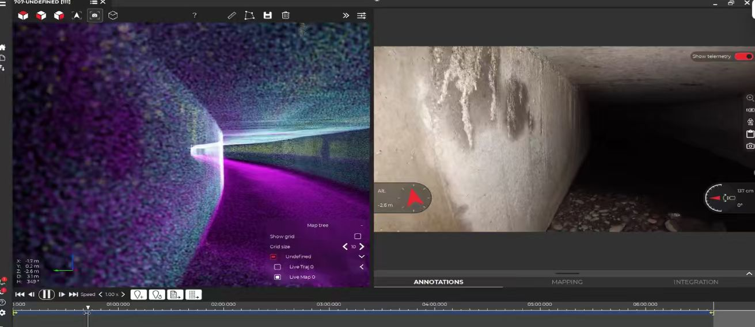Increase Grid size with right arrow
Viewport: 755px width, 327px height.
[x=362, y=247]
